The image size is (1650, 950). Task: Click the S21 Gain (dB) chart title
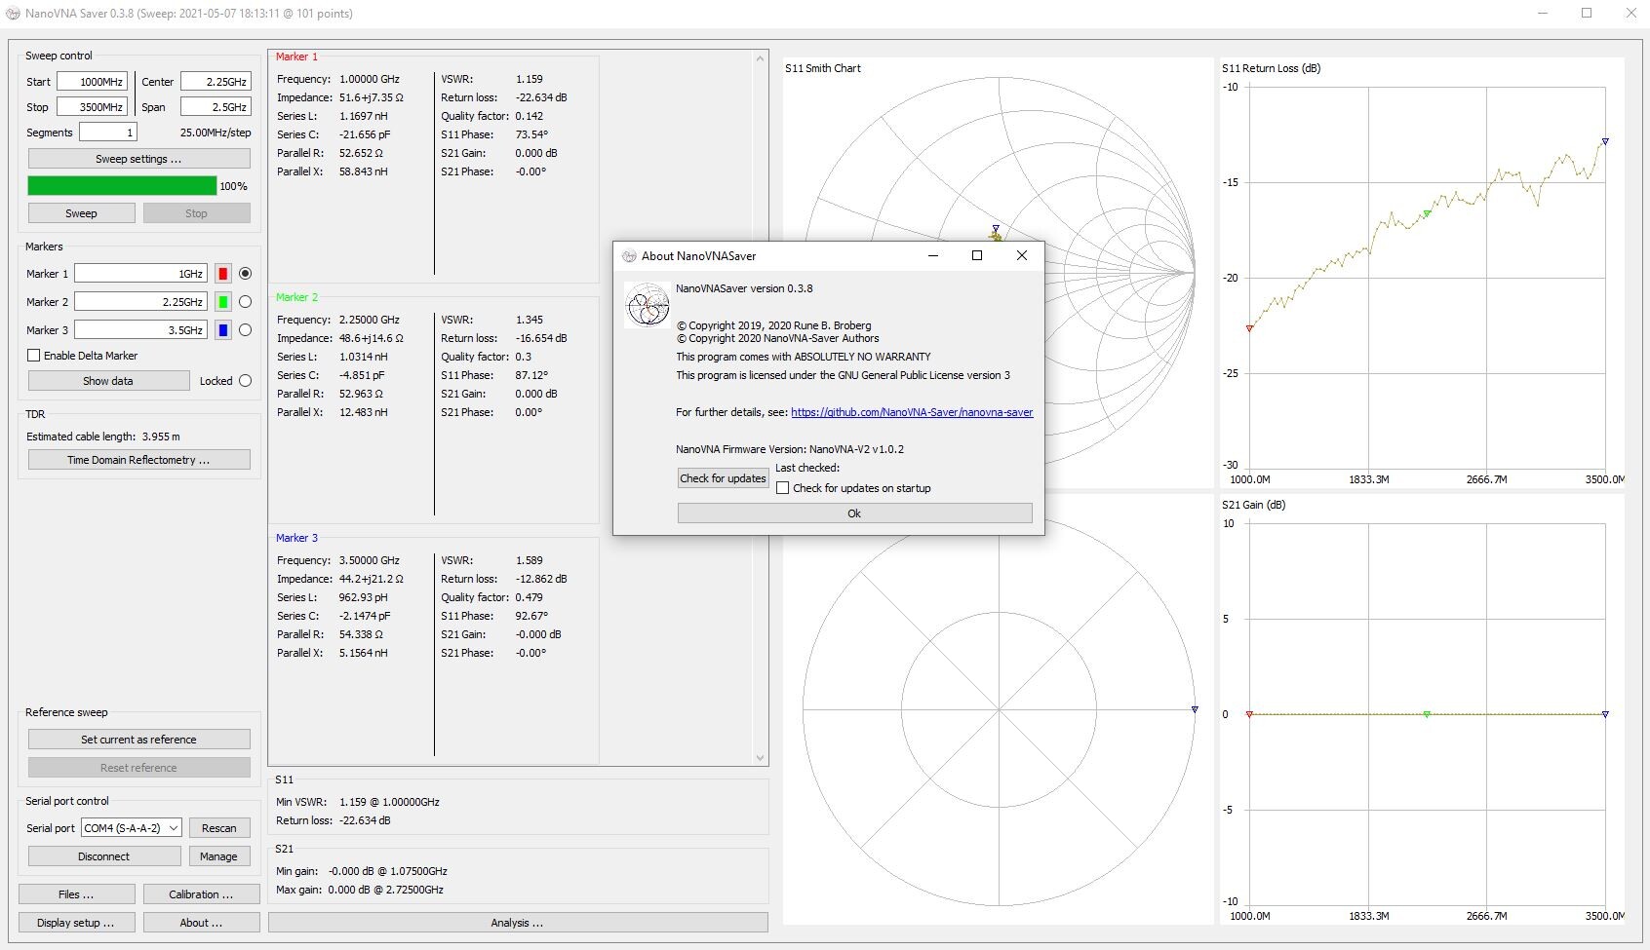coord(1253,505)
